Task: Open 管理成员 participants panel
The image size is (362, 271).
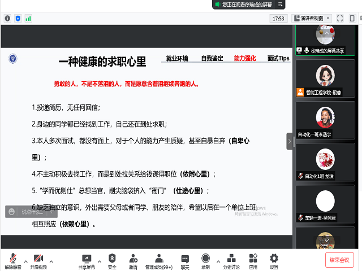Action: click(158, 260)
